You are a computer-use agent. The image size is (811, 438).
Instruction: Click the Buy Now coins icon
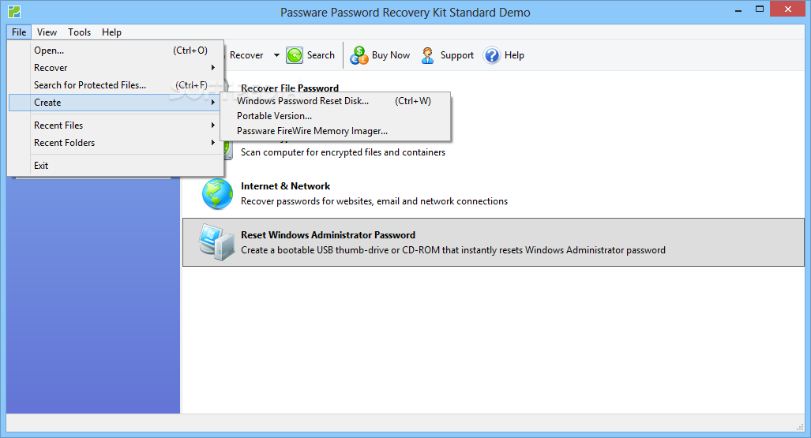pos(359,55)
